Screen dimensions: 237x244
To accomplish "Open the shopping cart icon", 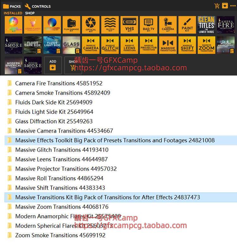I will click(x=217, y=6).
